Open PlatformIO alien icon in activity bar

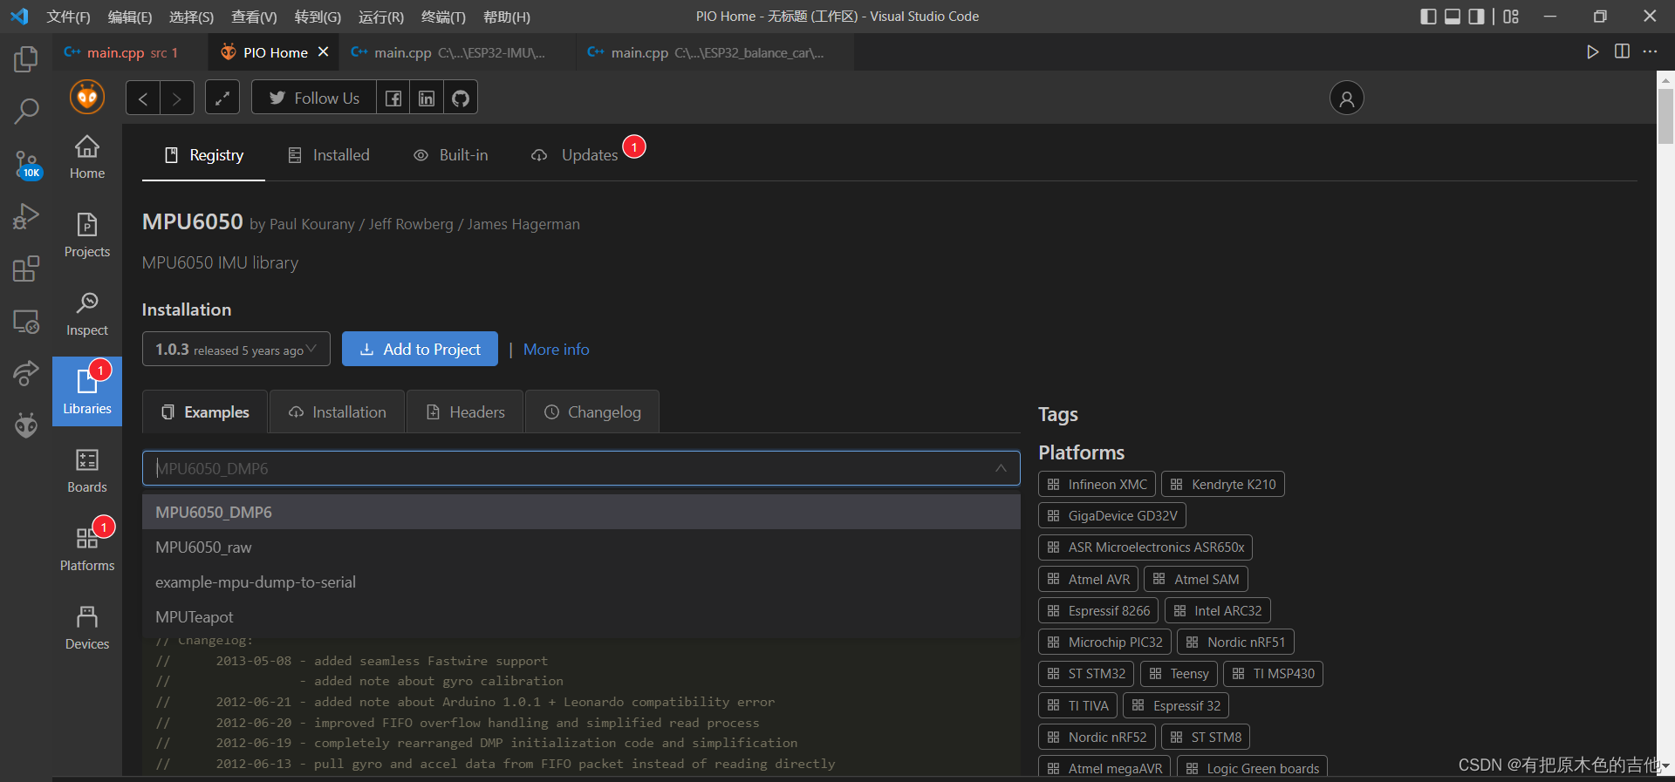coord(26,425)
